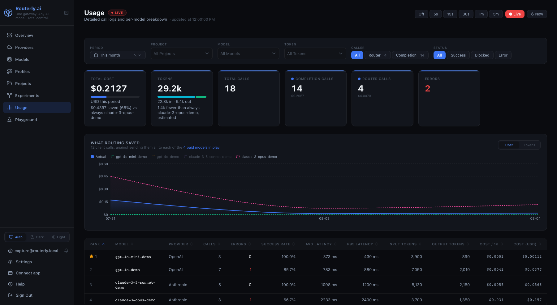
Task: Open the Period dropdown
Action: point(118,55)
